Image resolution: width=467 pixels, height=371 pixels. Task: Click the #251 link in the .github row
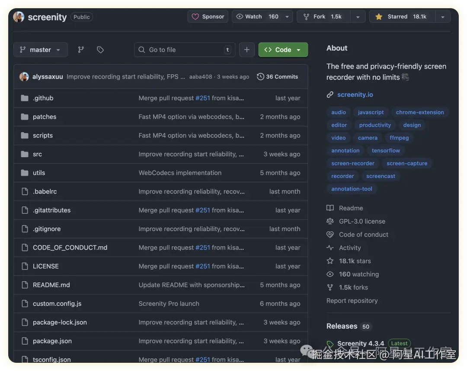coord(203,98)
